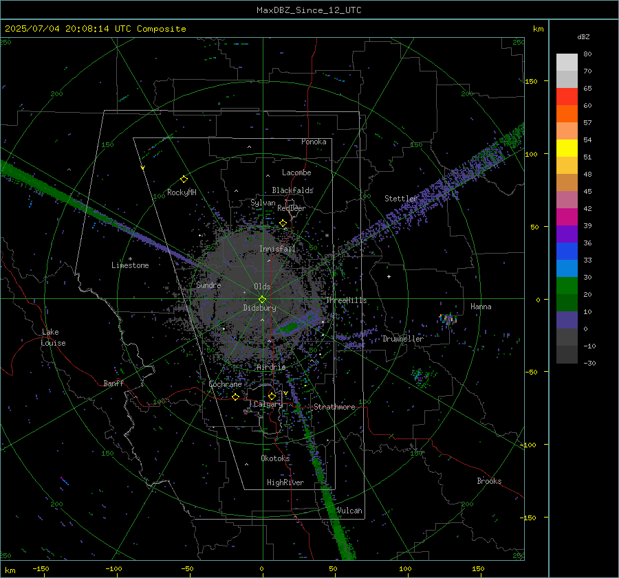This screenshot has width=619, height=578.
Task: Click the asterisk marker above Limestone
Action: (130, 259)
